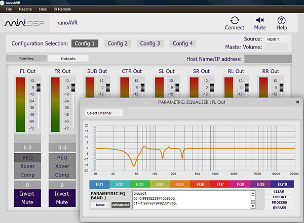This screenshot has width=304, height=223.
Task: Open the Restore menu
Action: (25, 9)
